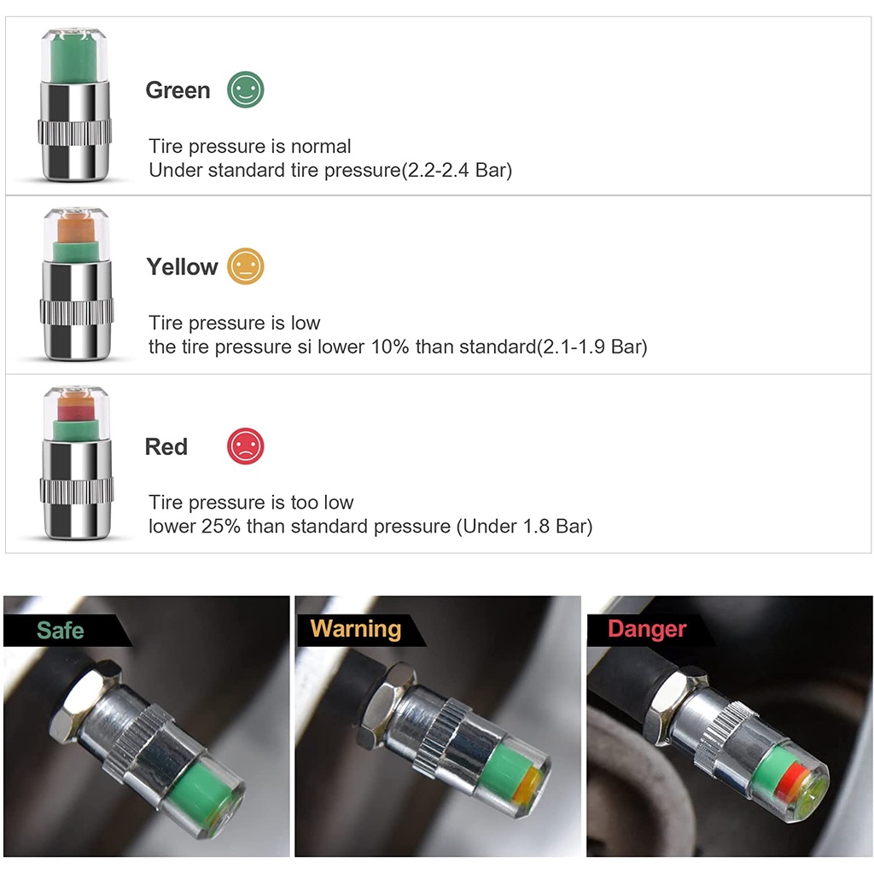
Task: Click the 'Tire pressure is normal' text
Action: pyautogui.click(x=250, y=146)
